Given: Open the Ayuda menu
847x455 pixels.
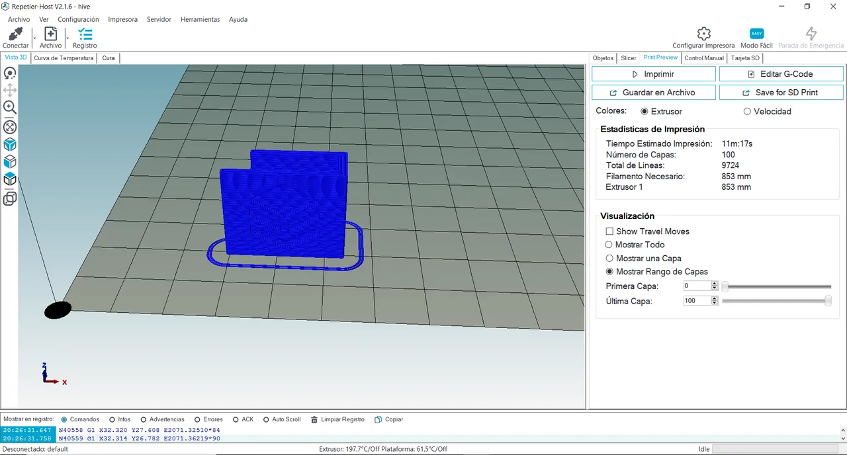Looking at the screenshot, I should tap(238, 19).
